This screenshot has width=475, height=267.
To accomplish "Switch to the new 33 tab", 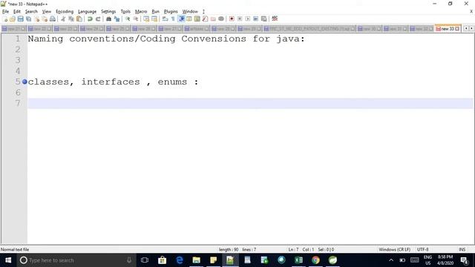I will [447, 29].
